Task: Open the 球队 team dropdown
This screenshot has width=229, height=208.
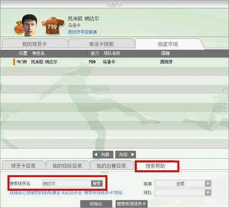Action: 183,193
